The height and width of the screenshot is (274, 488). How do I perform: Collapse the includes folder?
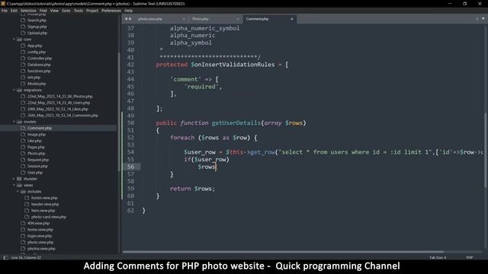click(x=18, y=192)
